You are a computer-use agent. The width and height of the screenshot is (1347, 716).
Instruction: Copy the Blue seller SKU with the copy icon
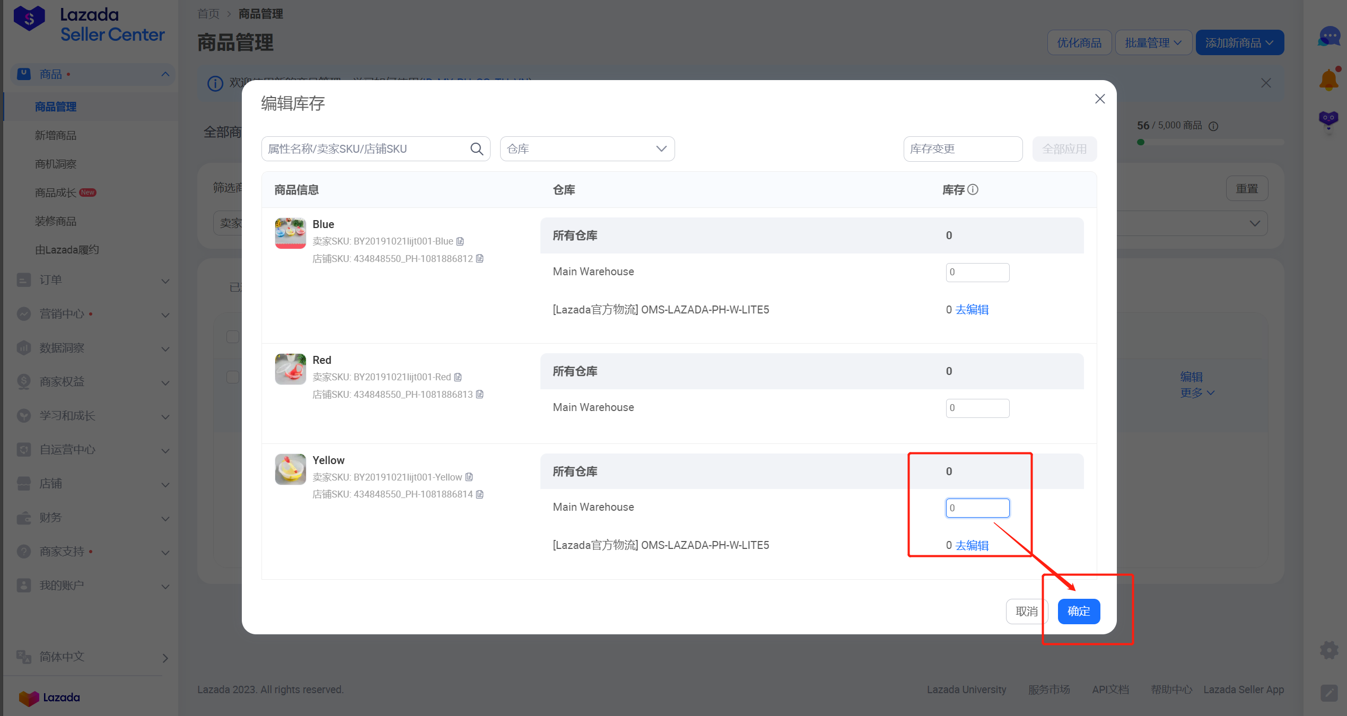click(460, 241)
